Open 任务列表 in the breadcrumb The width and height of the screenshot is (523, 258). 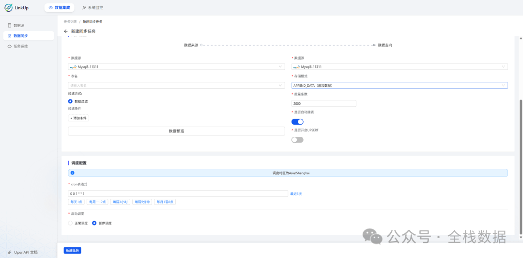tap(70, 22)
